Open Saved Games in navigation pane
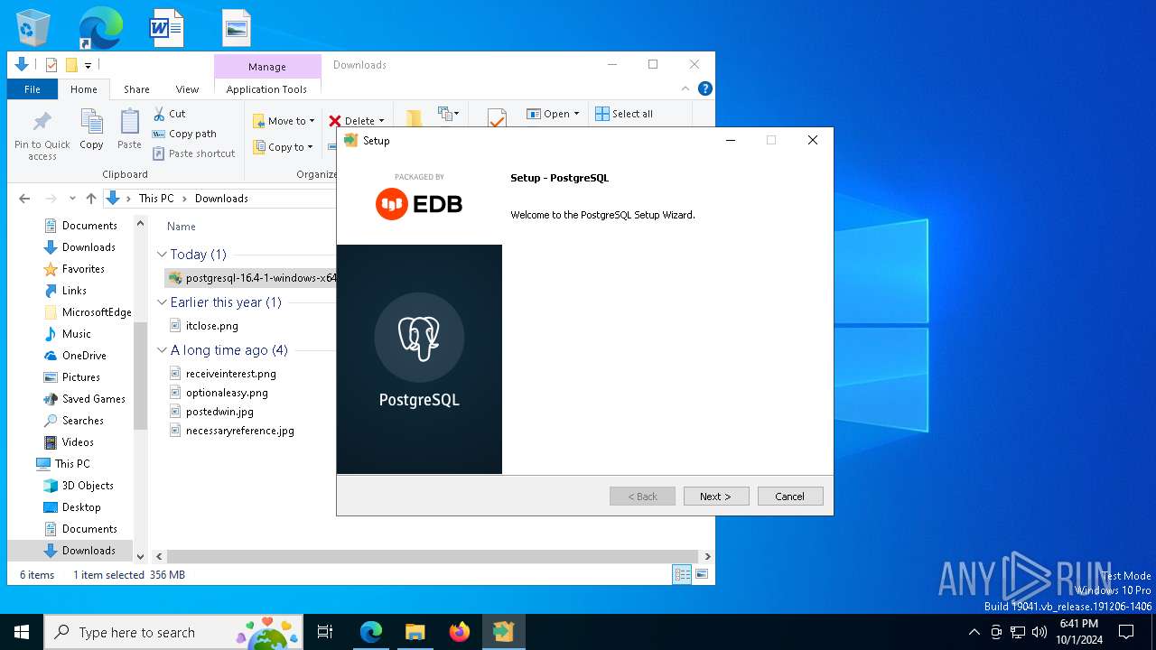This screenshot has width=1156, height=650. point(93,399)
